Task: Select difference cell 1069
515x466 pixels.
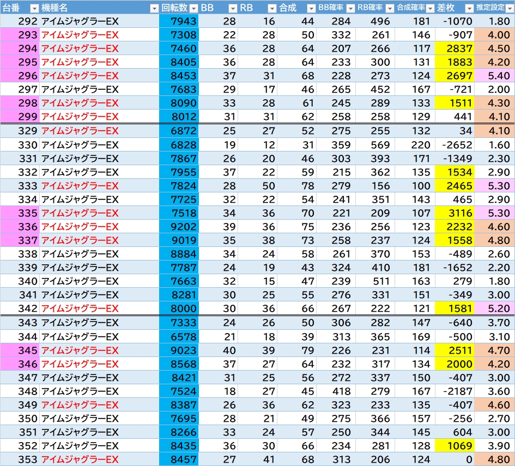Action: click(455, 446)
